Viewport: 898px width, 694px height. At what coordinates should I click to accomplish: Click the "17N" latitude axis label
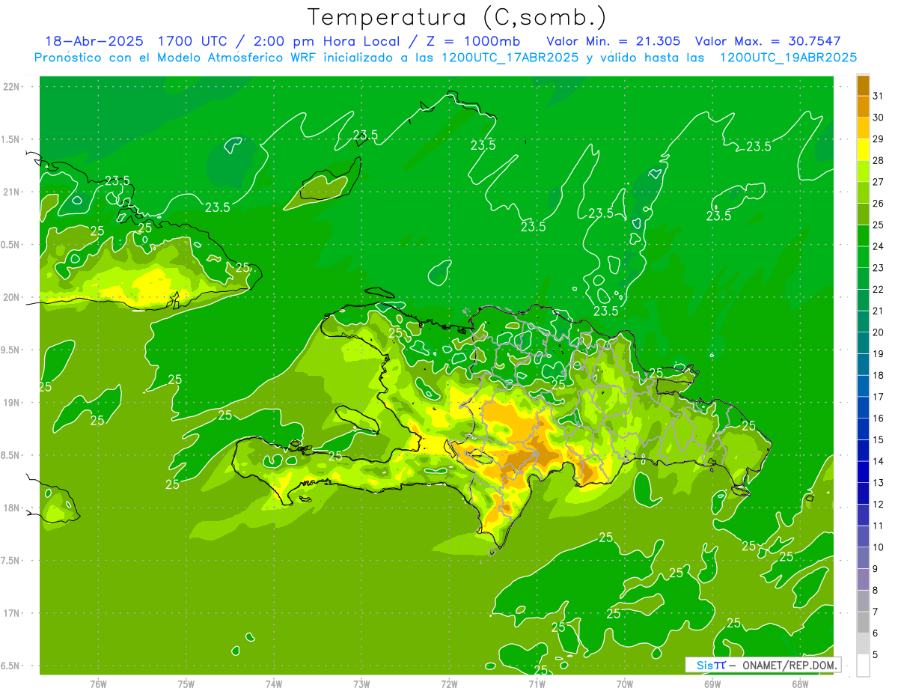pos(12,614)
